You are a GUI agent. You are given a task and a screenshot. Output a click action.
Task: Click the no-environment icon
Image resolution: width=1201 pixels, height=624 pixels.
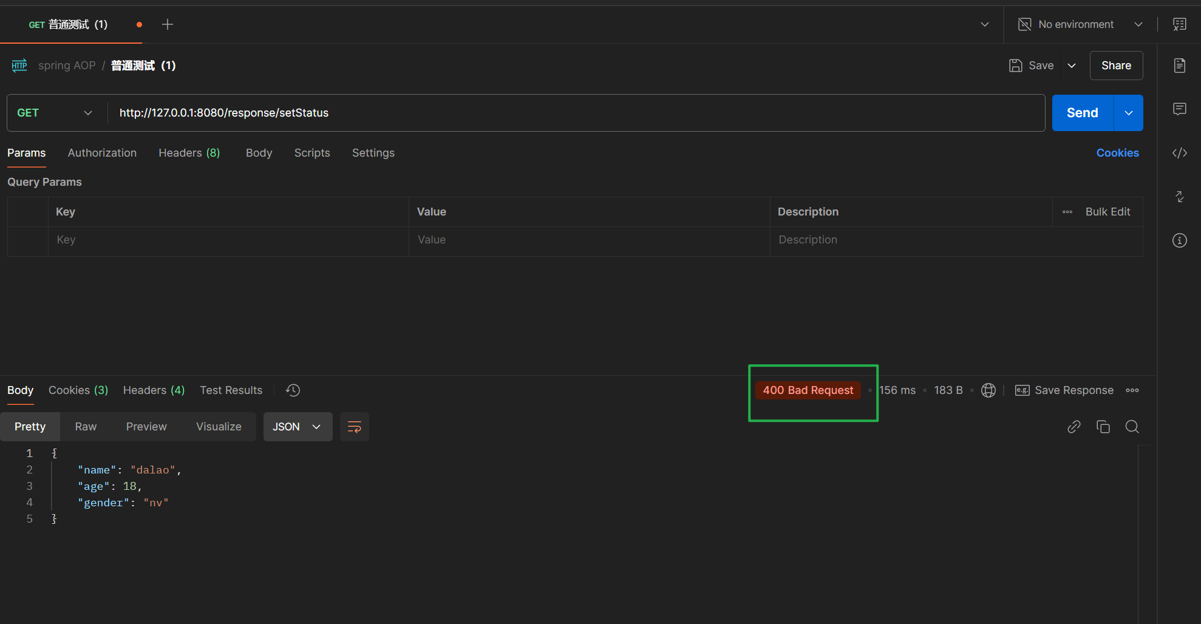(x=1024, y=24)
